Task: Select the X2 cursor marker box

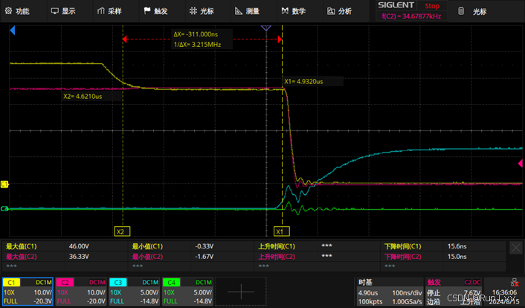Action: pyautogui.click(x=122, y=231)
